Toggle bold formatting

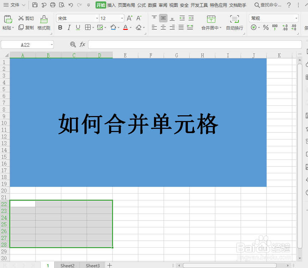61,27
